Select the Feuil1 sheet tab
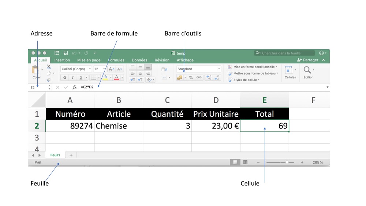Image resolution: width=366 pixels, height=206 pixels. click(x=55, y=155)
